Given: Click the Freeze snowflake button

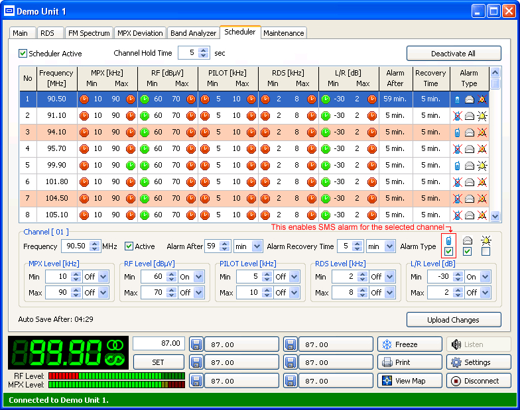Looking at the screenshot, I should tap(409, 344).
